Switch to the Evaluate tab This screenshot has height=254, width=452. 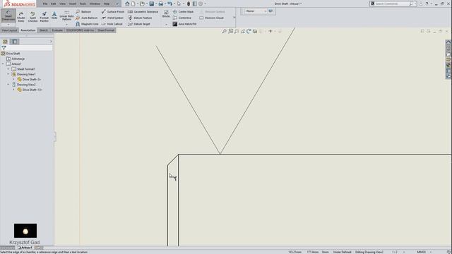point(57,30)
